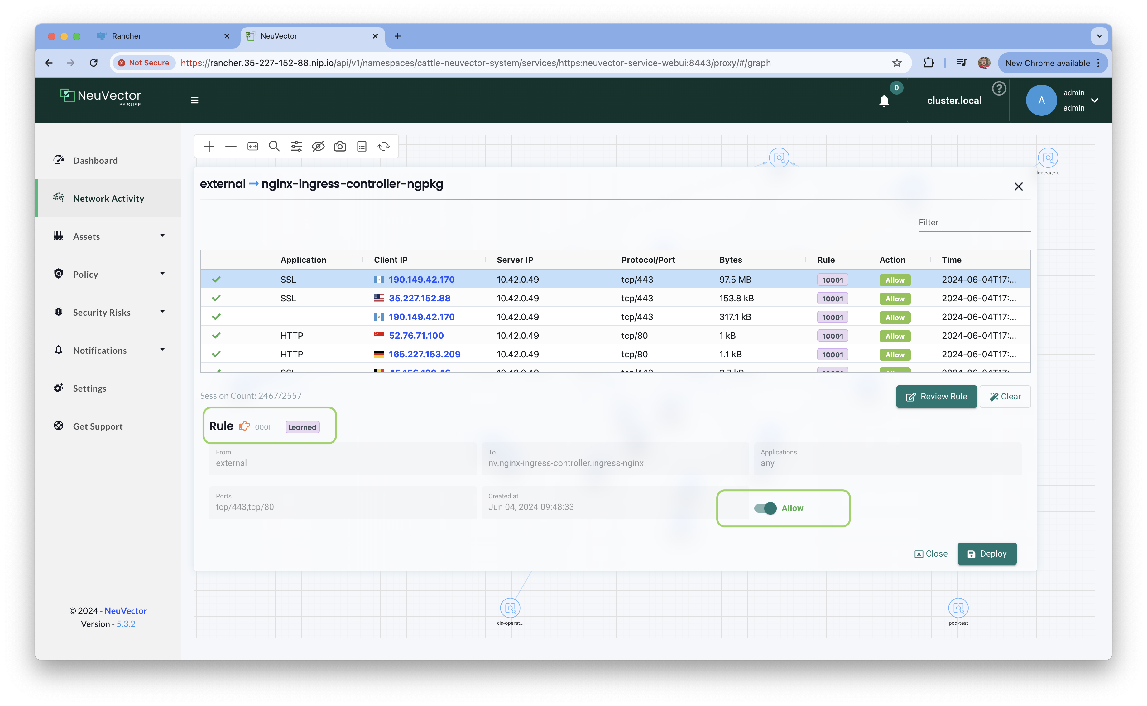Switch the Allow rule toggle off

point(765,508)
